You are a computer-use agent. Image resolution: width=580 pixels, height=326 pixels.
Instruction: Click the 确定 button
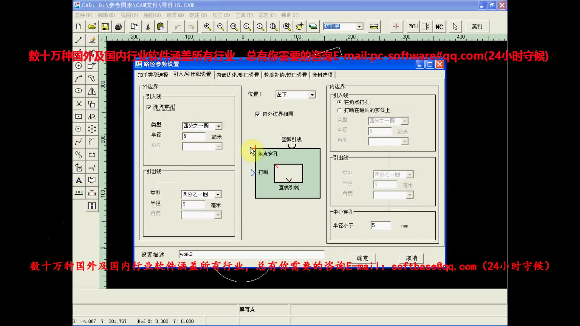tap(362, 258)
